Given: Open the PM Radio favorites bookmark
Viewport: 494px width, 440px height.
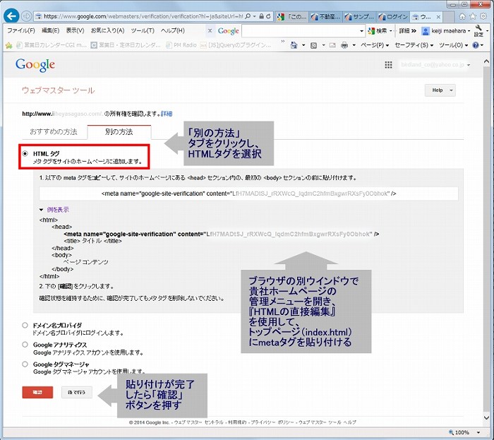Looking at the screenshot, I should [181, 45].
